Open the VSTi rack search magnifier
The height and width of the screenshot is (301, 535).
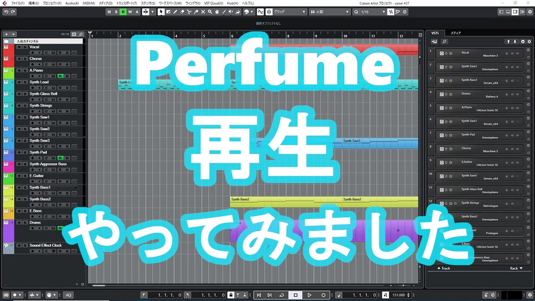444,42
